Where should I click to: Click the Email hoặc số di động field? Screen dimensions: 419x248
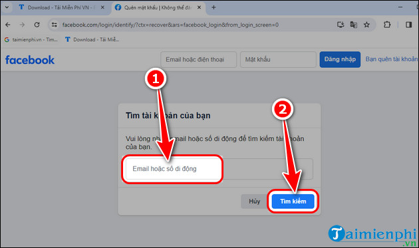coord(219,169)
